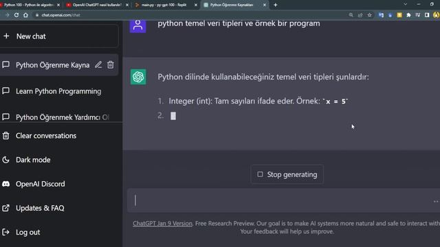Image resolution: width=440 pixels, height=247 pixels.
Task: Click Clear conversations
Action: tap(46, 136)
